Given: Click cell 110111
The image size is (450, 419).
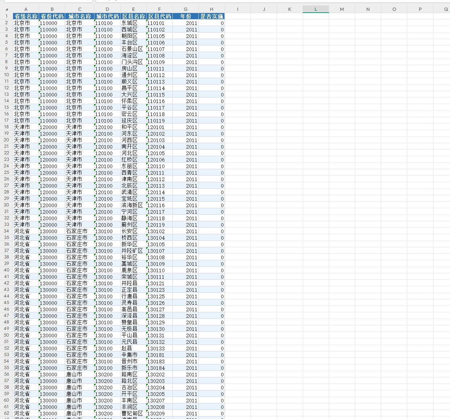Looking at the screenshot, I should point(160,68).
